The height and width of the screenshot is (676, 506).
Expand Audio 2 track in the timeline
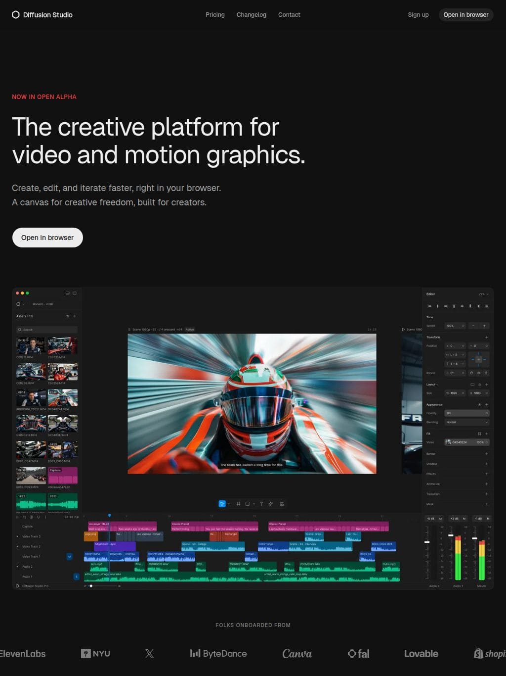click(17, 567)
